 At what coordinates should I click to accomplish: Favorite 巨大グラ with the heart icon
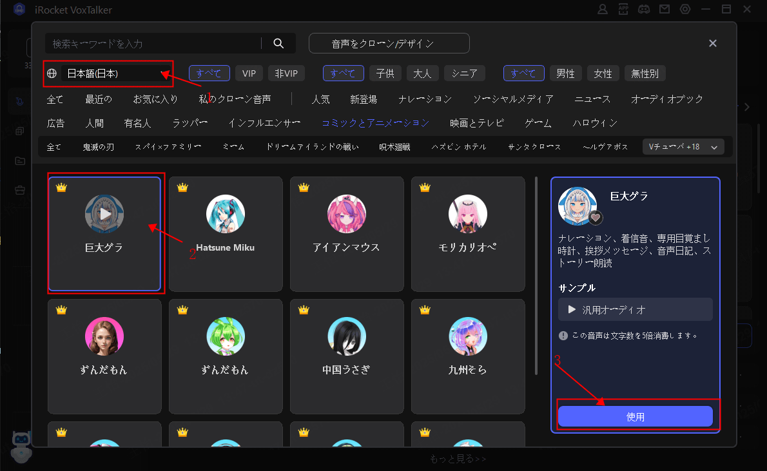(596, 218)
